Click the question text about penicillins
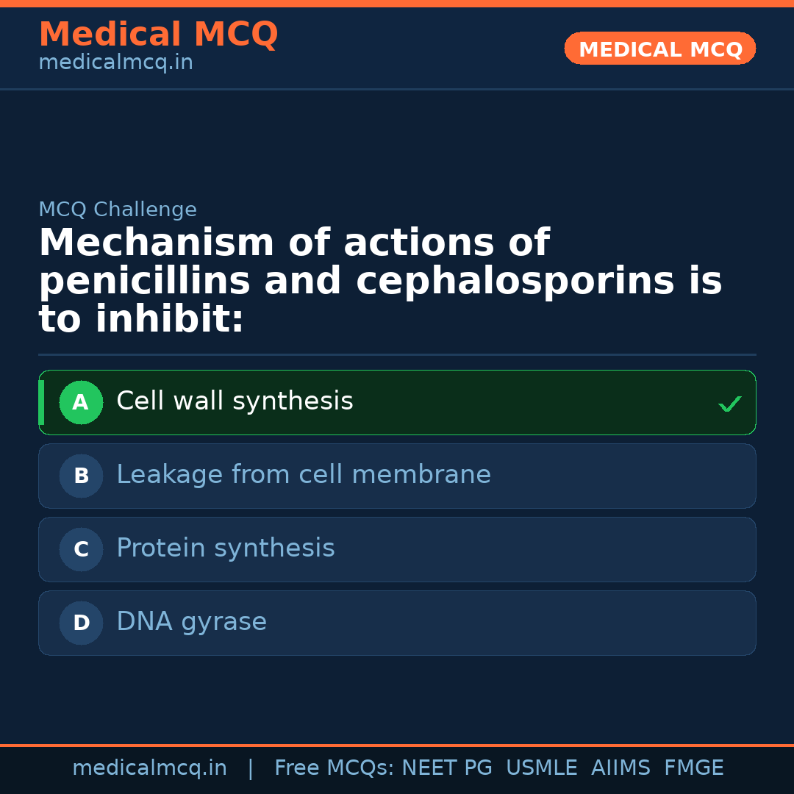The image size is (794, 794). [x=380, y=282]
